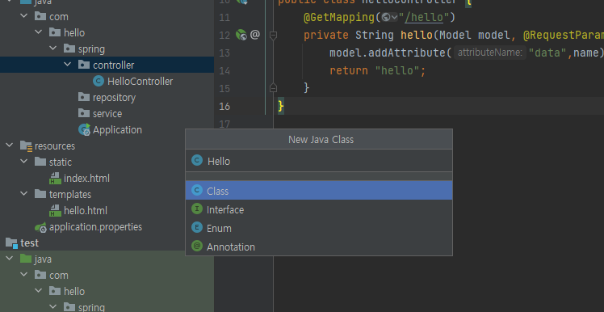Select the green java folder label under test

point(43,259)
